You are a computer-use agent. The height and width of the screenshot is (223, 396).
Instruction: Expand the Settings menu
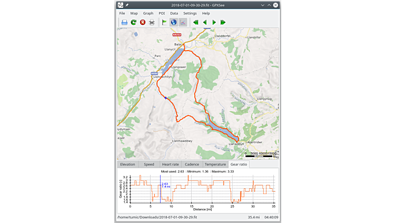190,13
